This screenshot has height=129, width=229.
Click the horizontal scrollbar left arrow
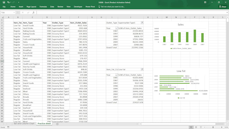tap(140, 124)
